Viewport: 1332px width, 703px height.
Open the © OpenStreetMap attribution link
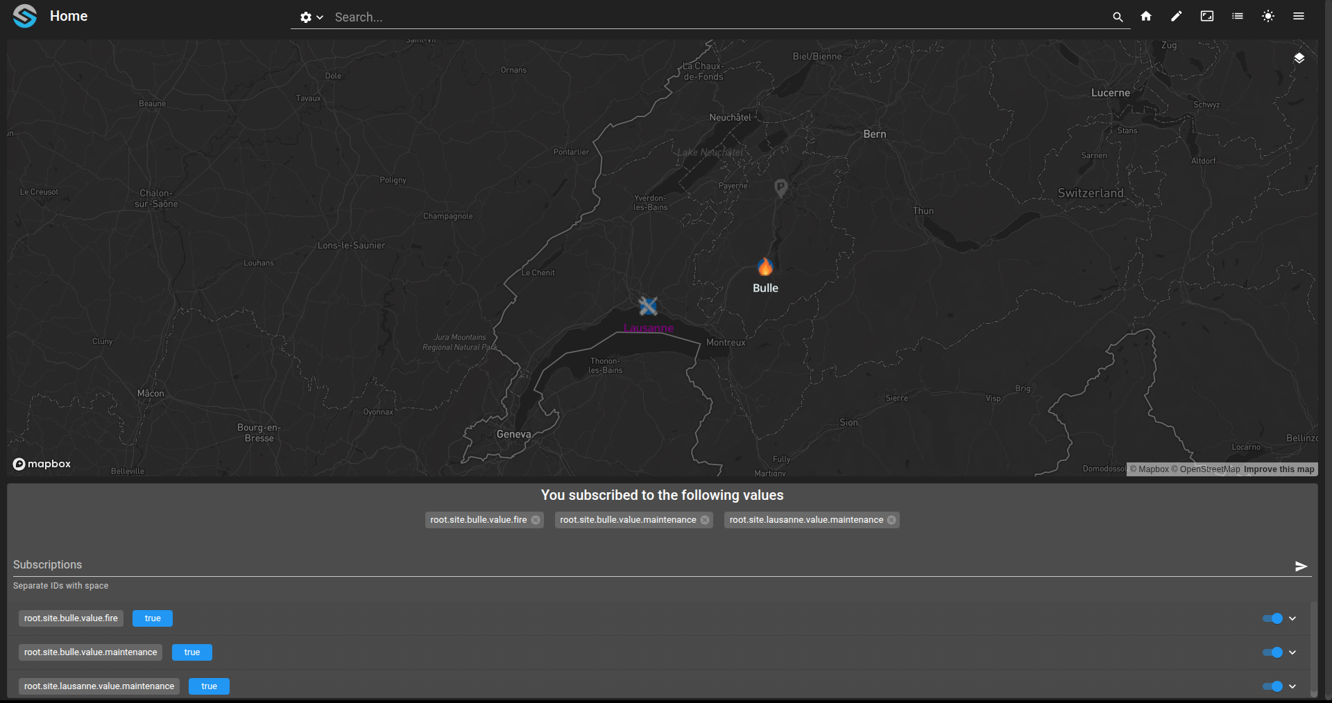tap(1206, 469)
